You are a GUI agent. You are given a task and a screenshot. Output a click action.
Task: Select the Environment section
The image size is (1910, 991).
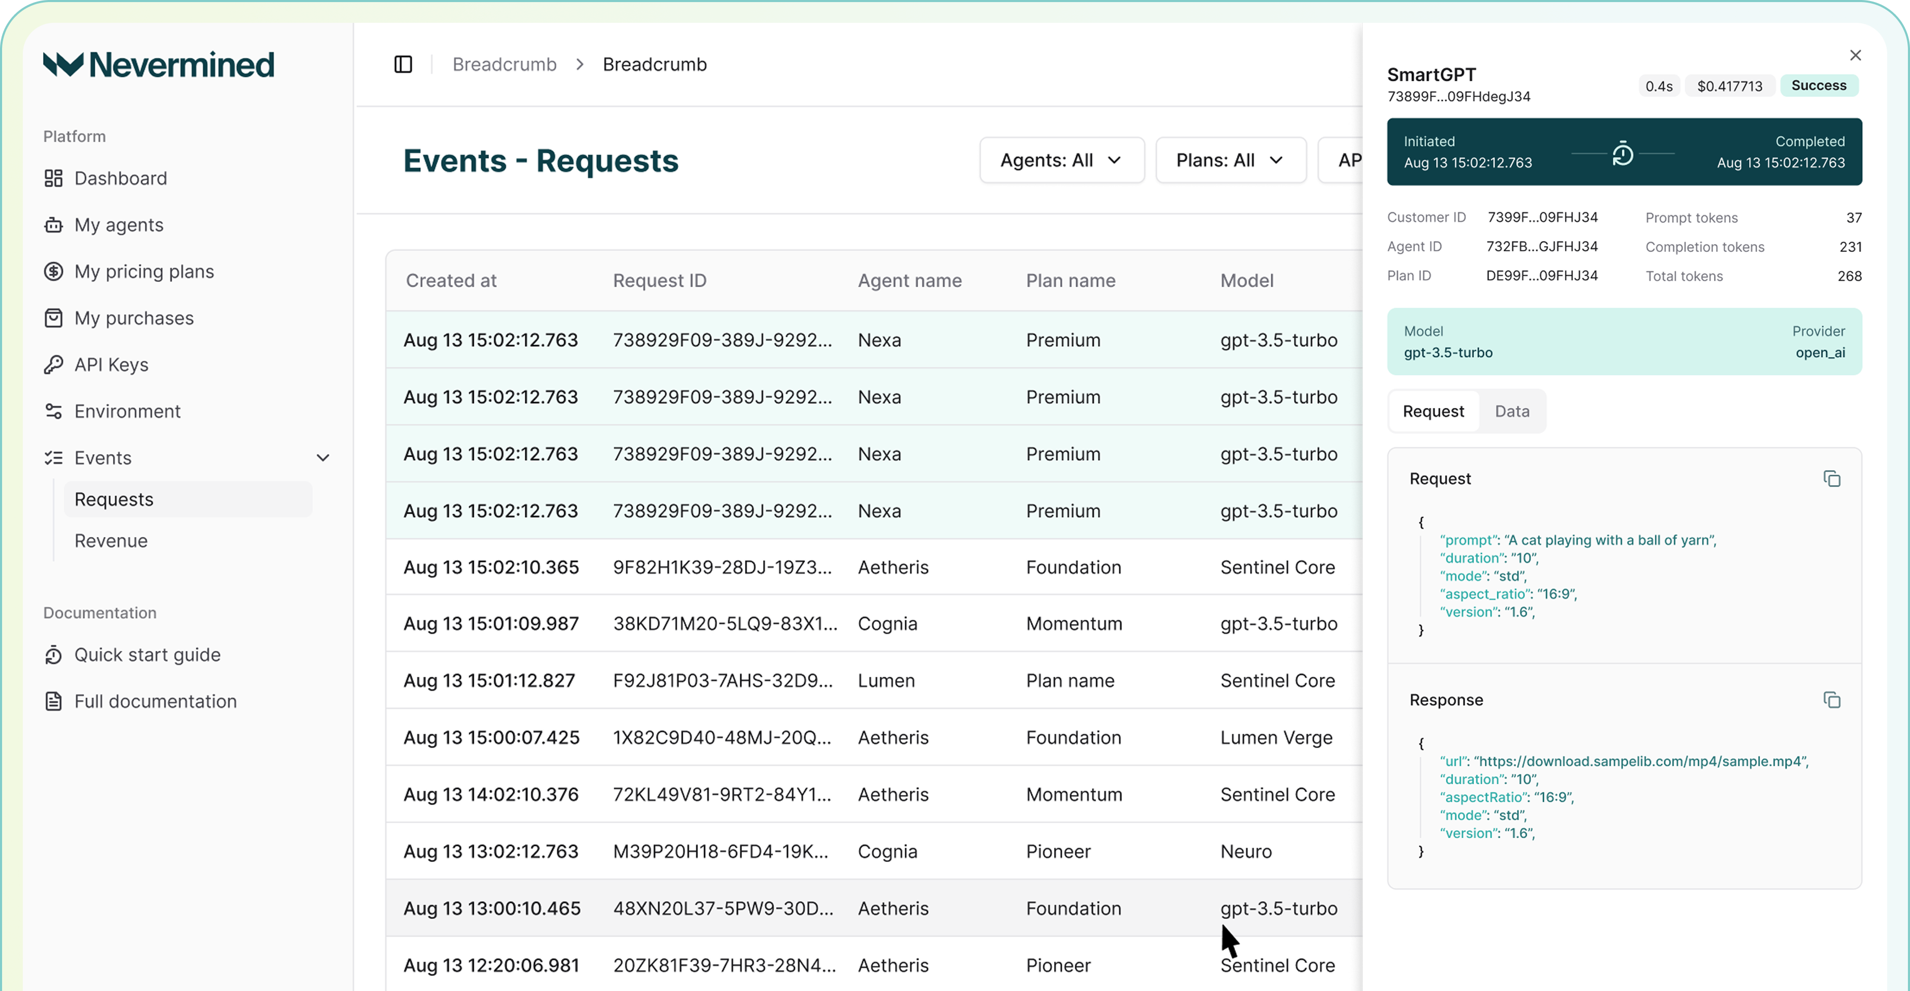[127, 410]
